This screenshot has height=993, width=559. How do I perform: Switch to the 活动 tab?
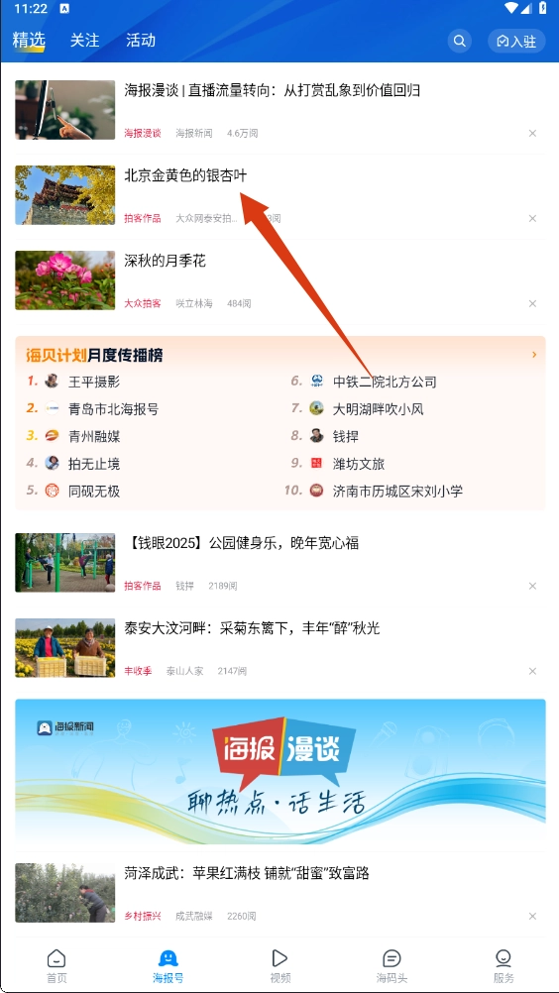click(141, 40)
